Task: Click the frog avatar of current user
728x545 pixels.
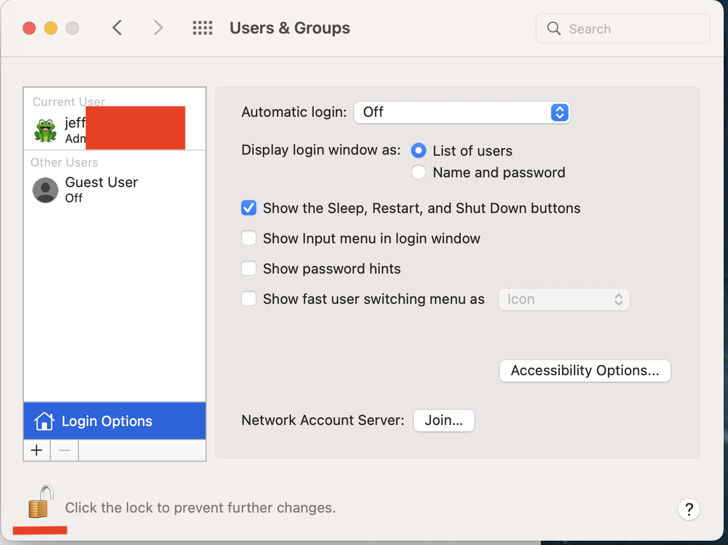Action: (x=45, y=130)
